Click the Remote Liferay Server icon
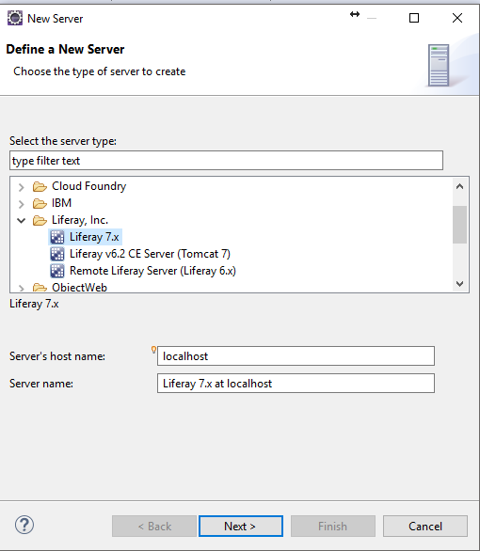The width and height of the screenshot is (480, 551). click(57, 271)
